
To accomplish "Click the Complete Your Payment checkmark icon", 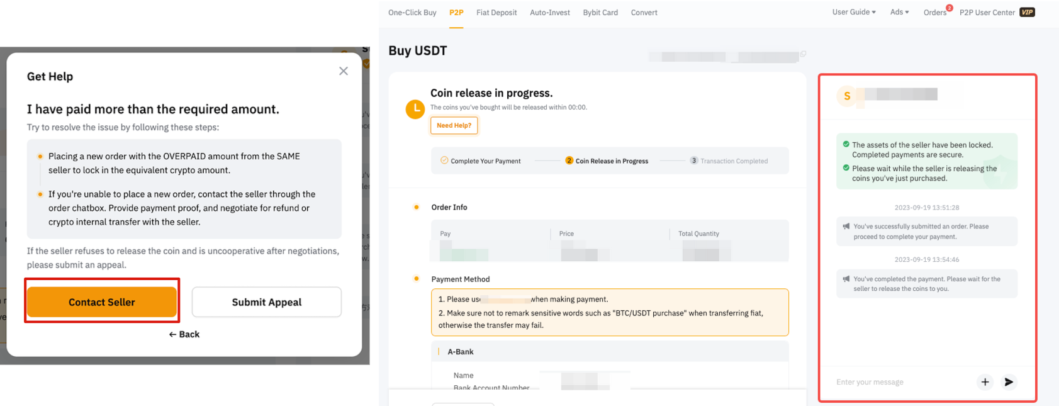I will [444, 161].
